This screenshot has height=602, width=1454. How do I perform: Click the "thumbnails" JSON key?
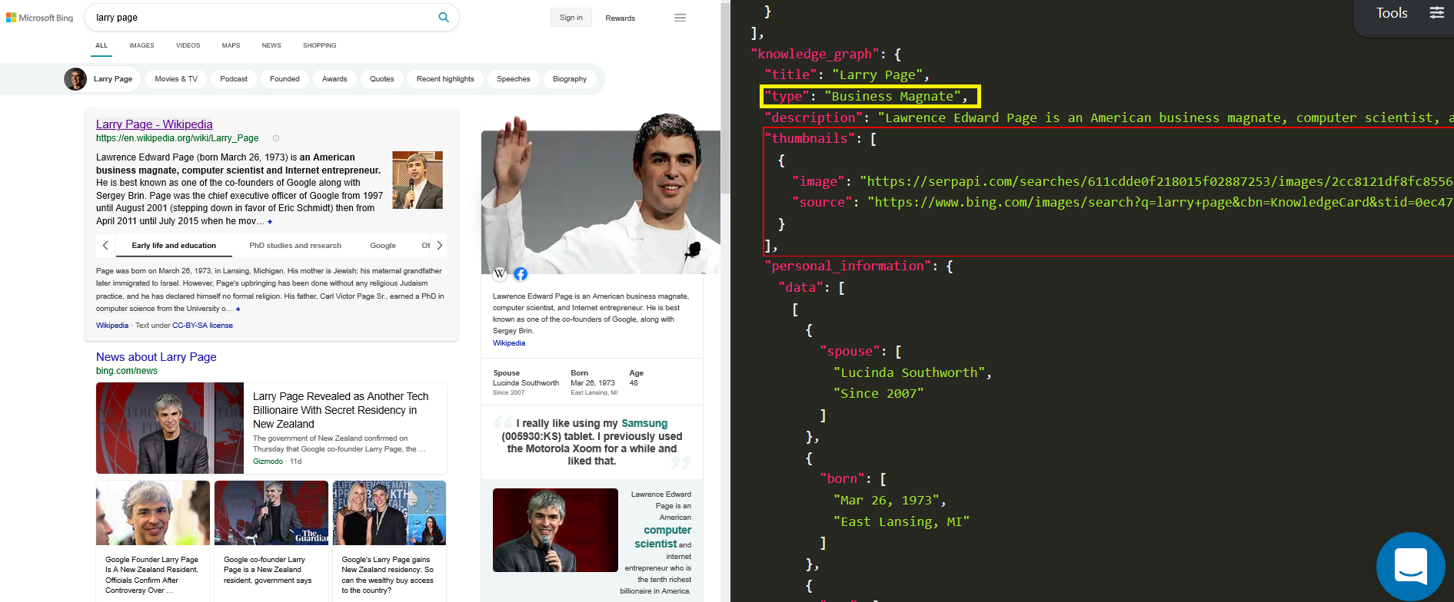[x=810, y=138]
